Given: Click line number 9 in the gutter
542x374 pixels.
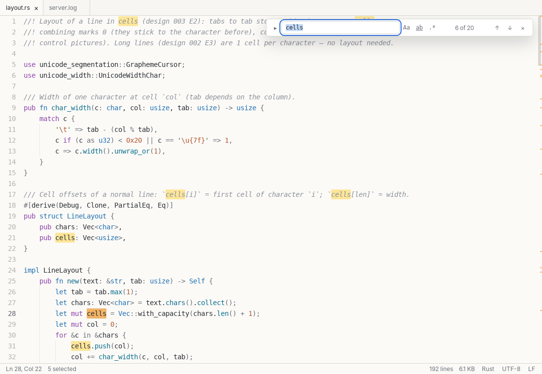Looking at the screenshot, I should tap(14, 108).
